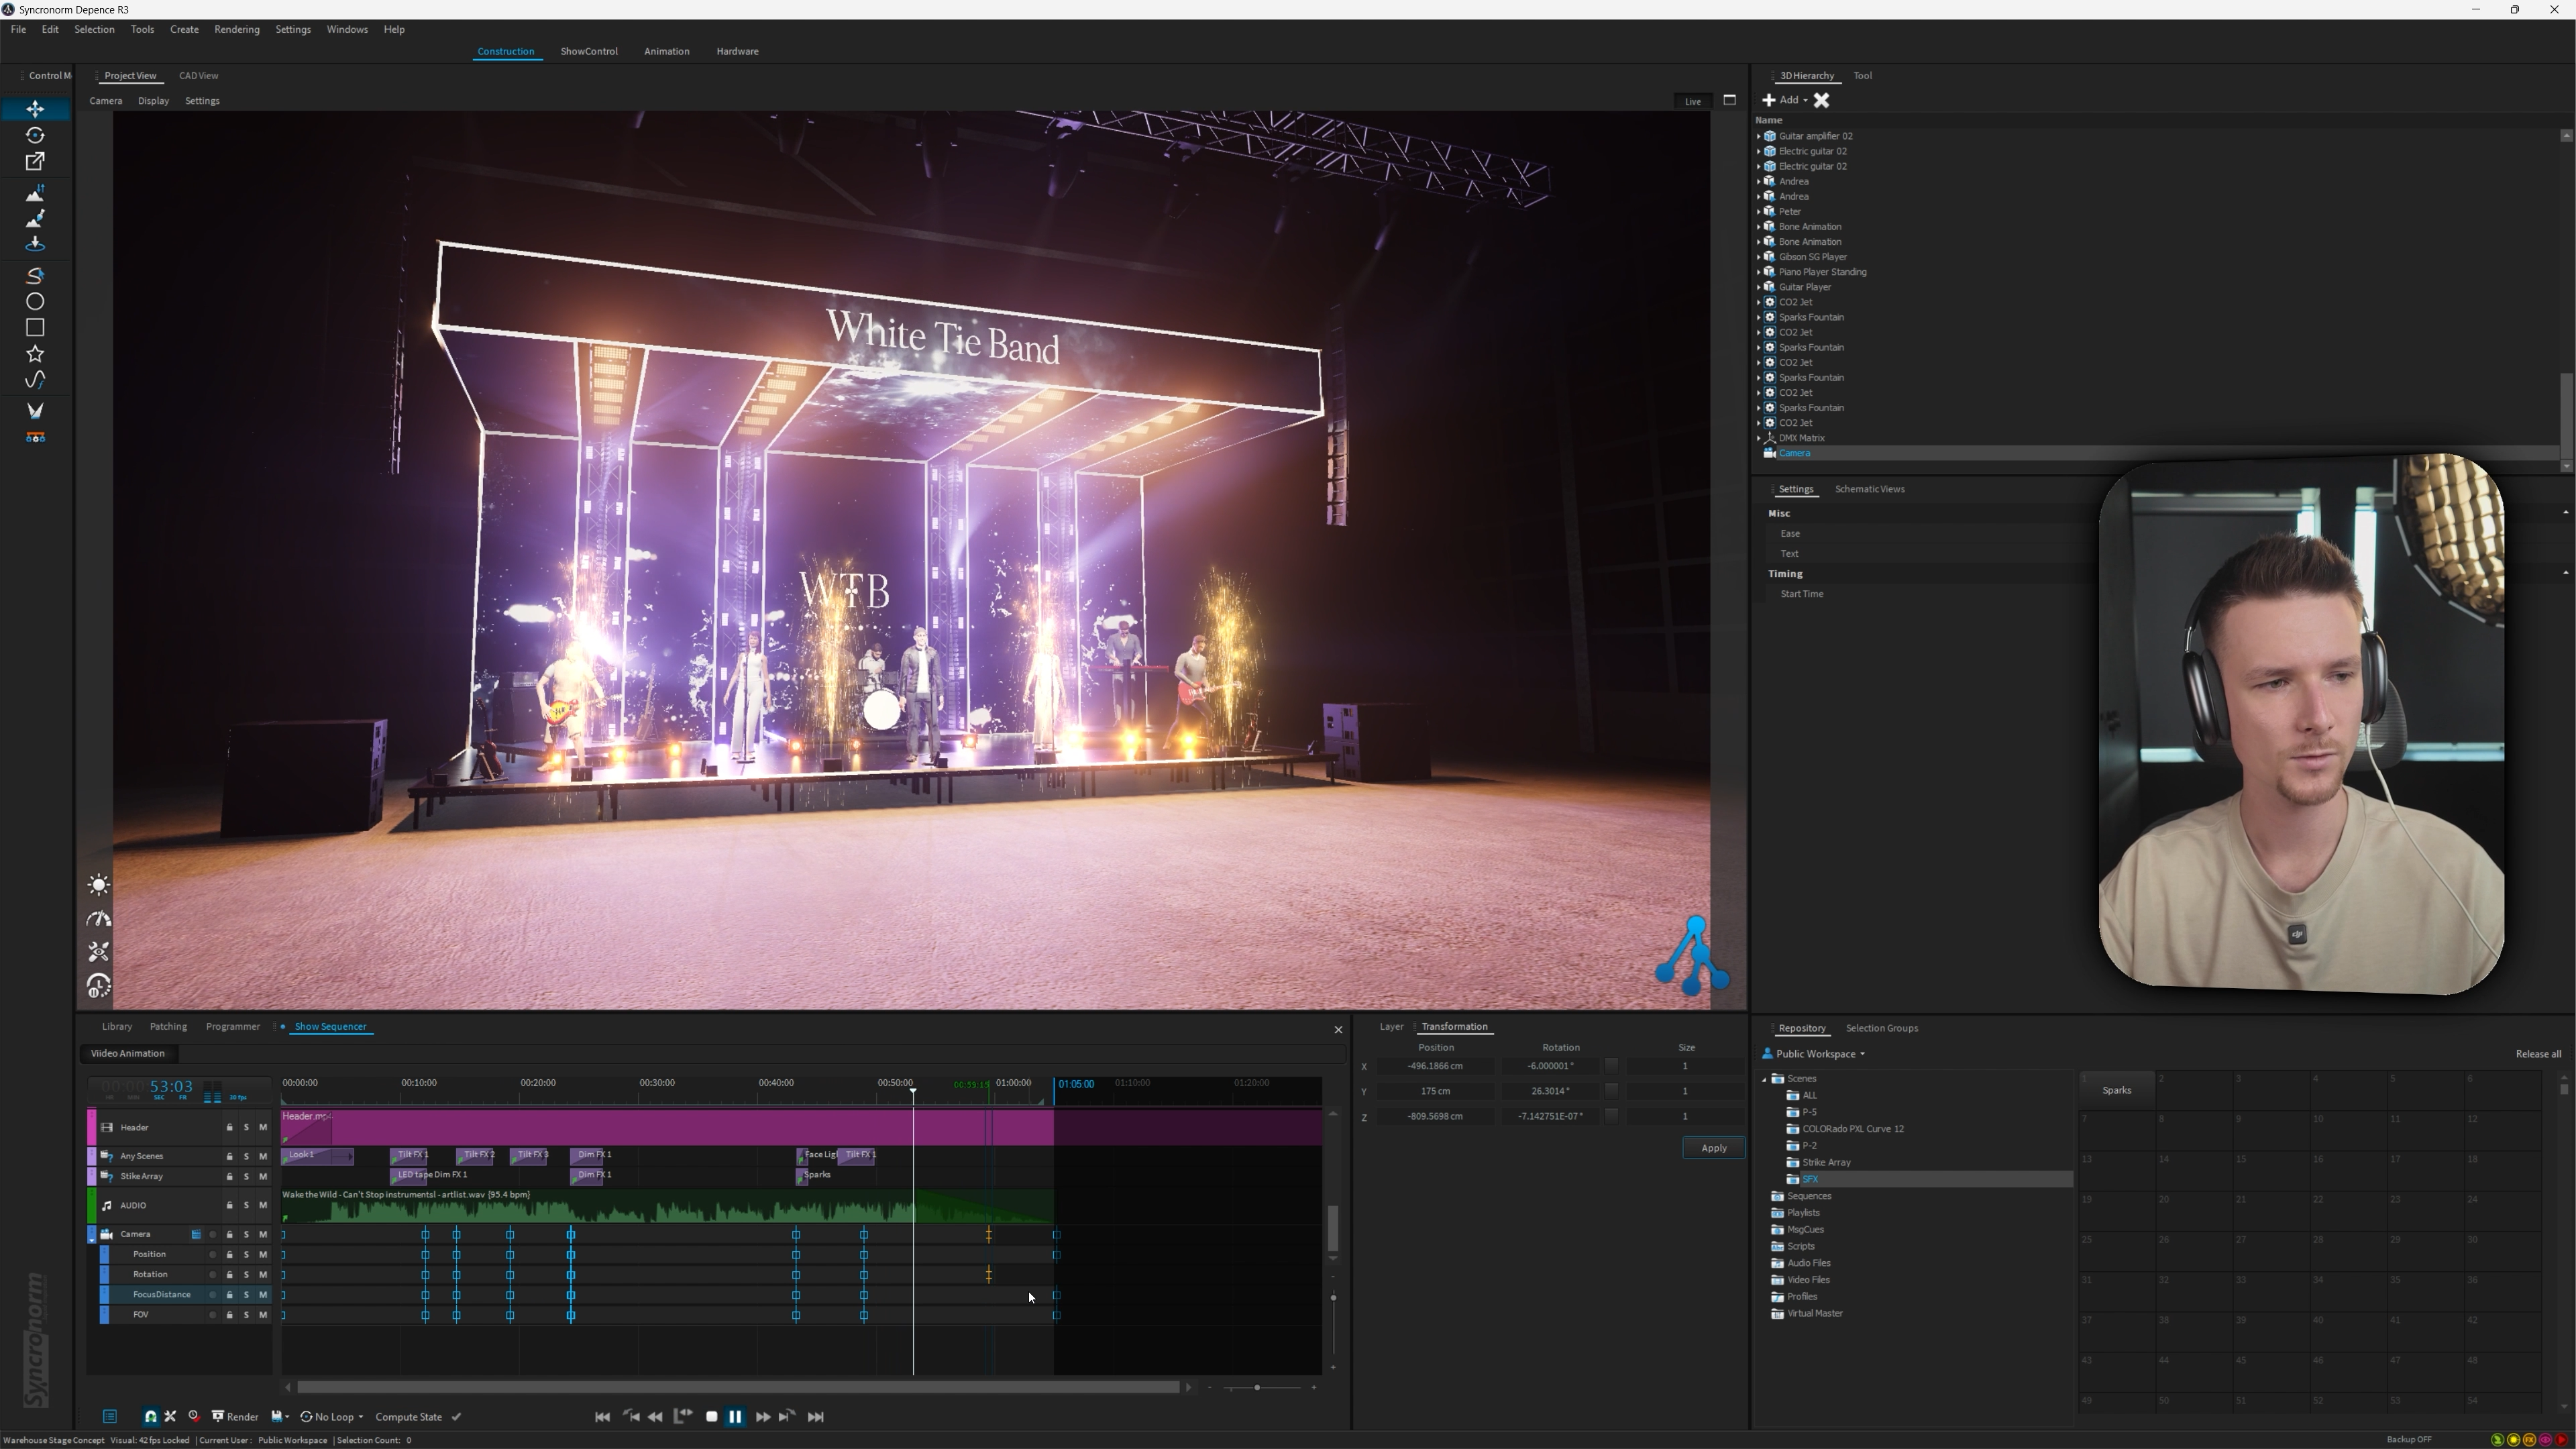Click Release all in Repository
This screenshot has width=2576, height=1449.
point(2538,1054)
